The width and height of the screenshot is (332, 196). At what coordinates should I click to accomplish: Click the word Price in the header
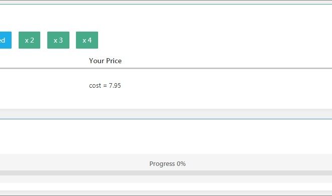[114, 61]
